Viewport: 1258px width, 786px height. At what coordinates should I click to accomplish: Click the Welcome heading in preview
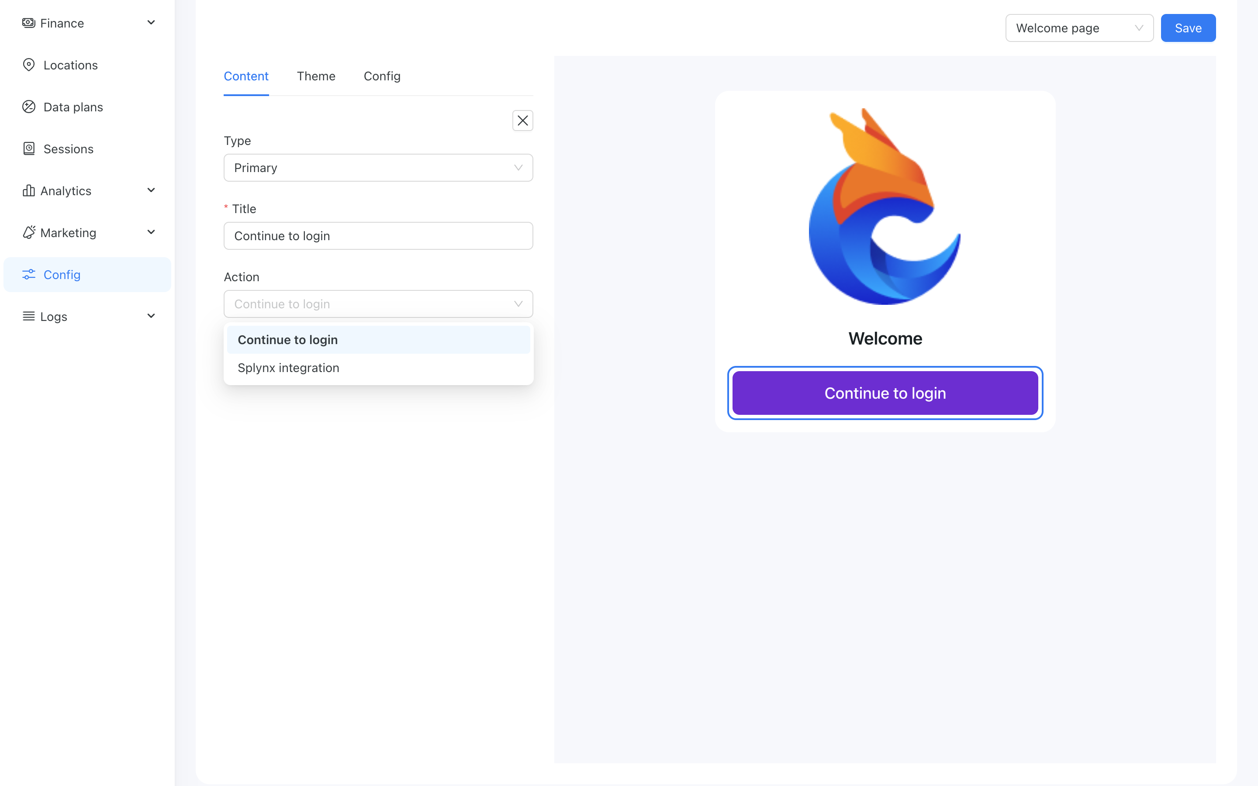(885, 339)
